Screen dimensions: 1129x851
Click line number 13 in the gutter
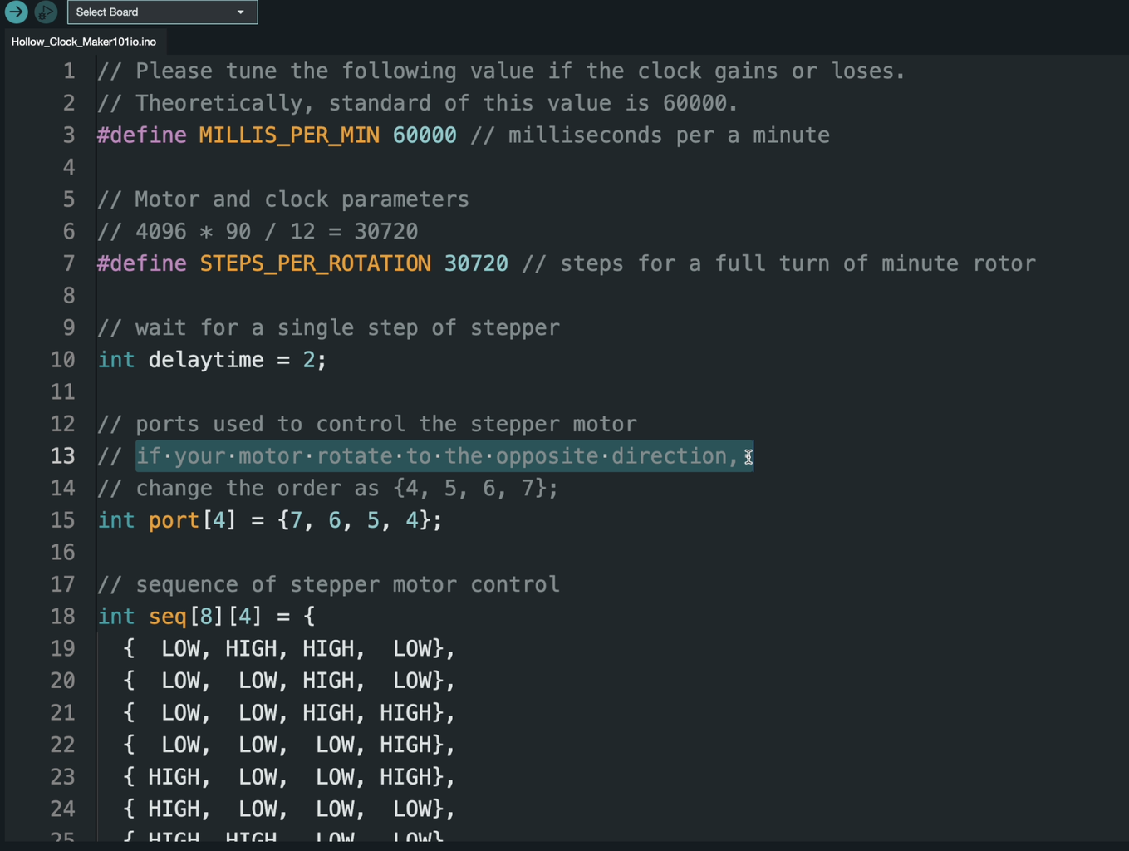pyautogui.click(x=62, y=456)
